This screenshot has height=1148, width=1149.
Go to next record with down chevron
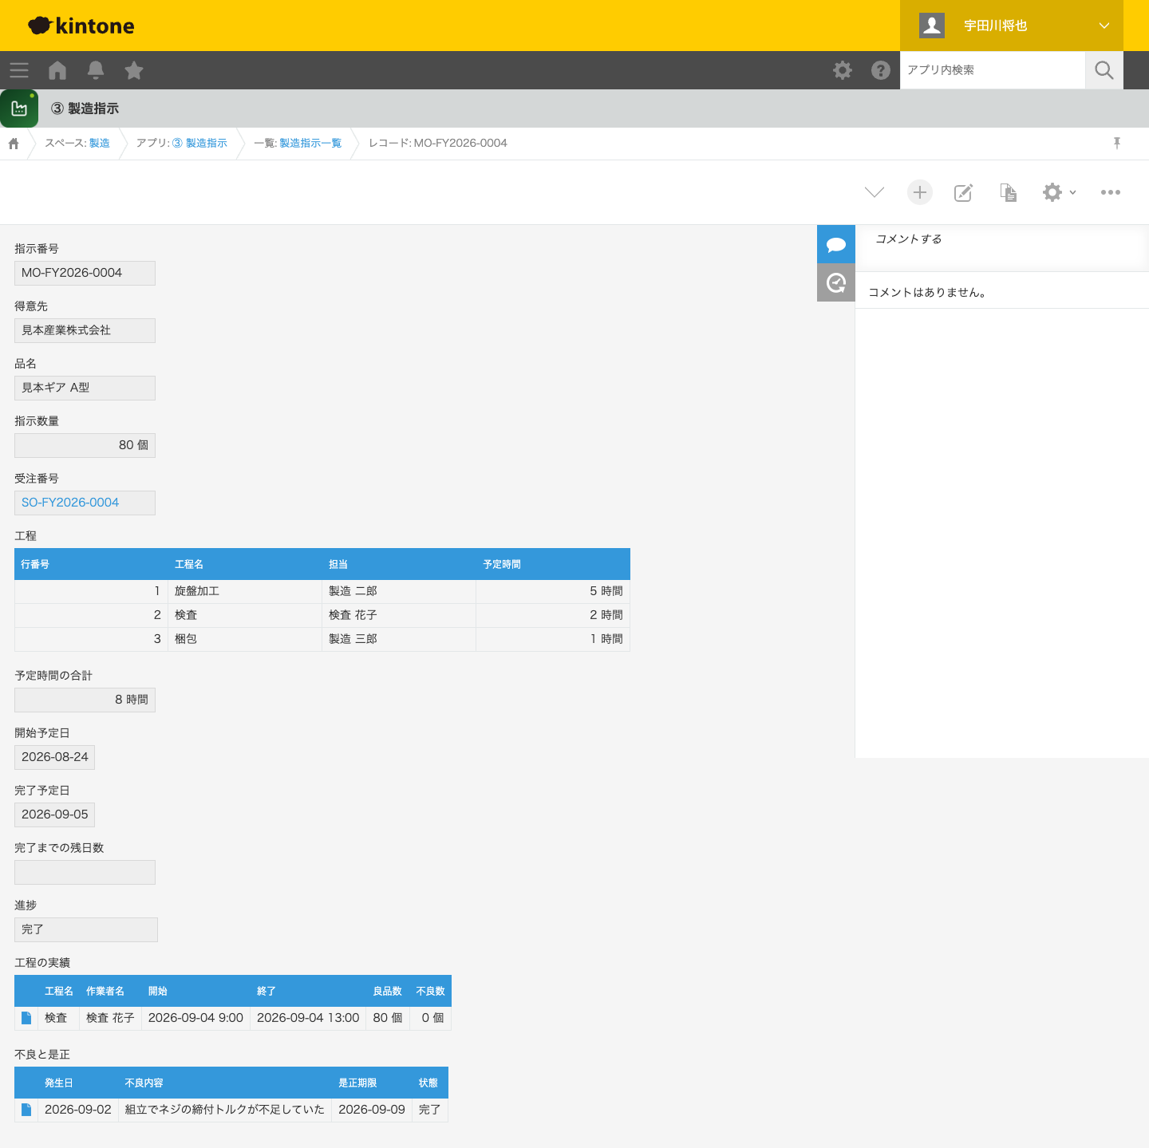coord(875,192)
